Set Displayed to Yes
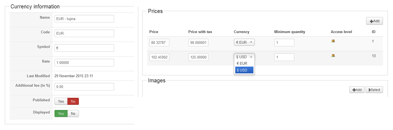393x130 pixels. pos(61,113)
